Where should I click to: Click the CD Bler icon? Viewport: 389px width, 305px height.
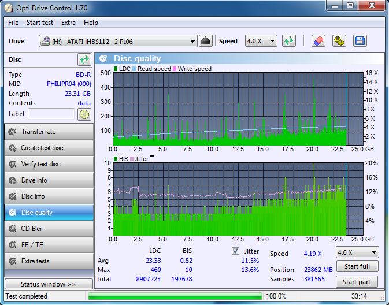[12, 229]
